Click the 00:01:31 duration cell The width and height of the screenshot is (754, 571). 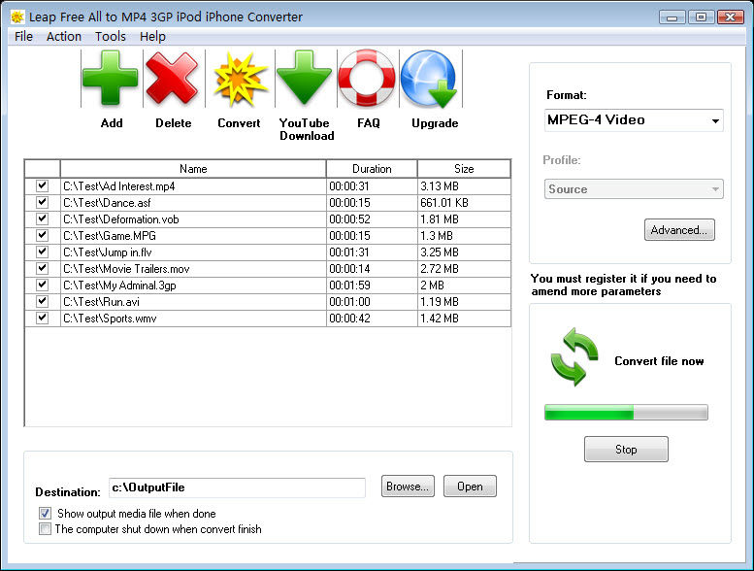[372, 252]
